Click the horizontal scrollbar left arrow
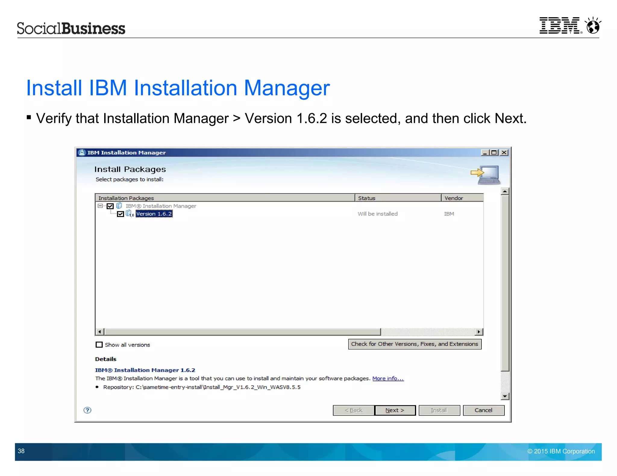The width and height of the screenshot is (617, 476). [x=100, y=332]
